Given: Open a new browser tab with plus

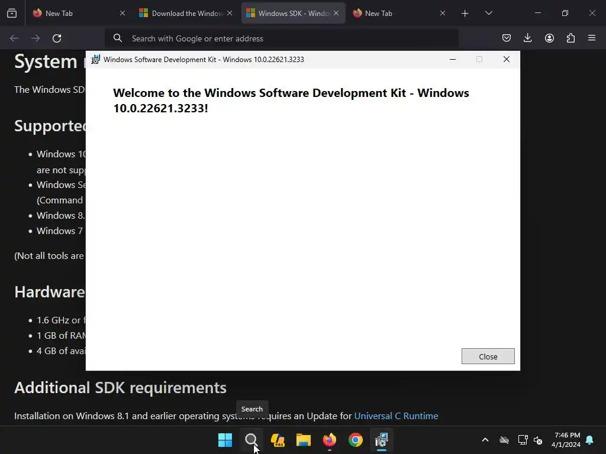Looking at the screenshot, I should point(465,14).
